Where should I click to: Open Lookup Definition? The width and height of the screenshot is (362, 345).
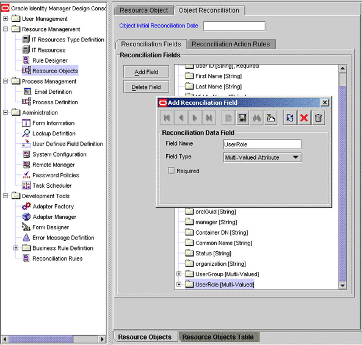[x=54, y=133]
